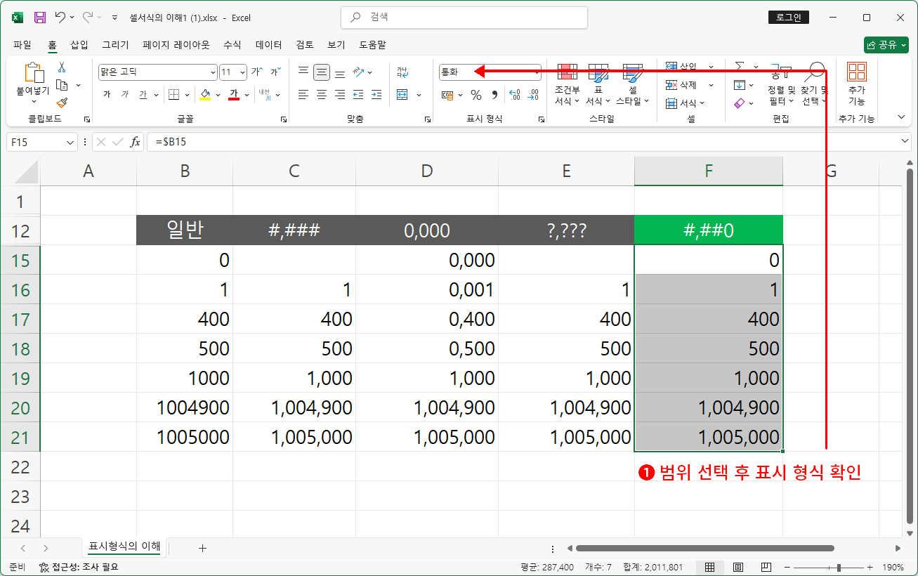Open conditional formatting (조건부 서식)
The width and height of the screenshot is (918, 576).
(568, 84)
